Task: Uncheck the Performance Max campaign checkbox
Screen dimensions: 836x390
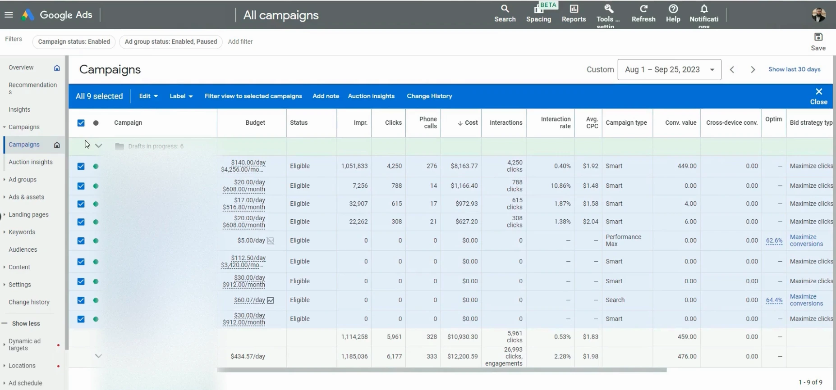Action: point(81,241)
